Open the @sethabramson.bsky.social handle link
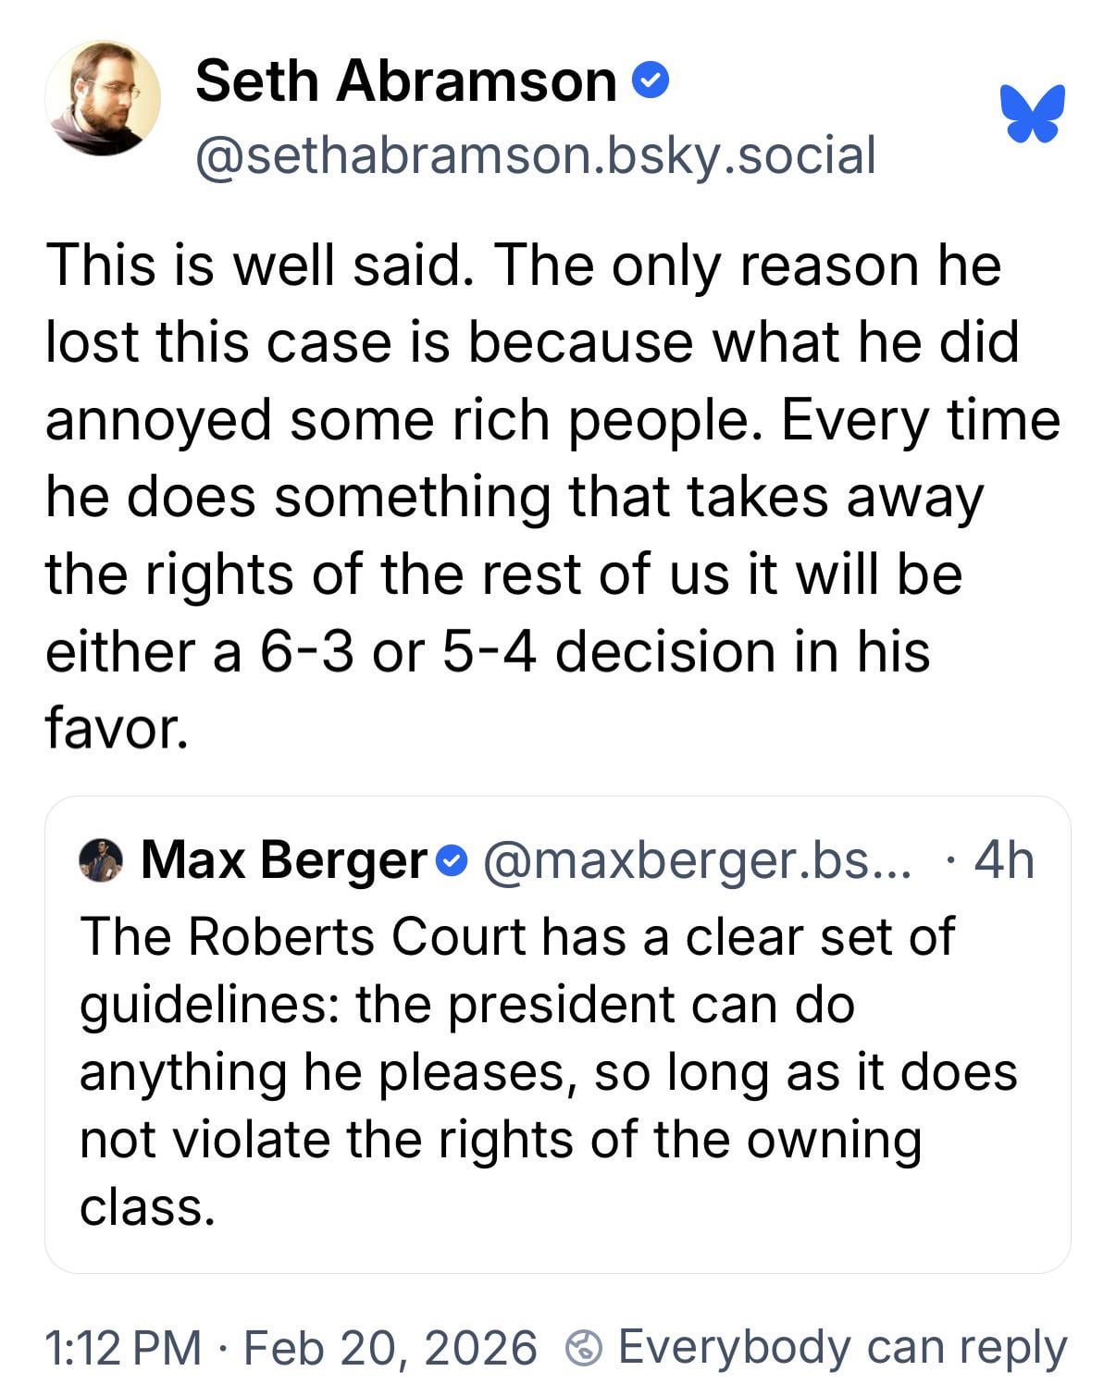 coord(535,154)
